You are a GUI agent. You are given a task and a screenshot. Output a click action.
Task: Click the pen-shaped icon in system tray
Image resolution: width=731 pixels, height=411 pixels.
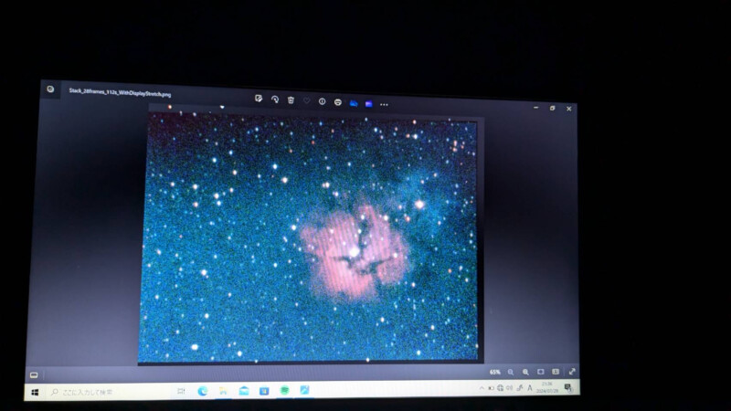pos(520,387)
